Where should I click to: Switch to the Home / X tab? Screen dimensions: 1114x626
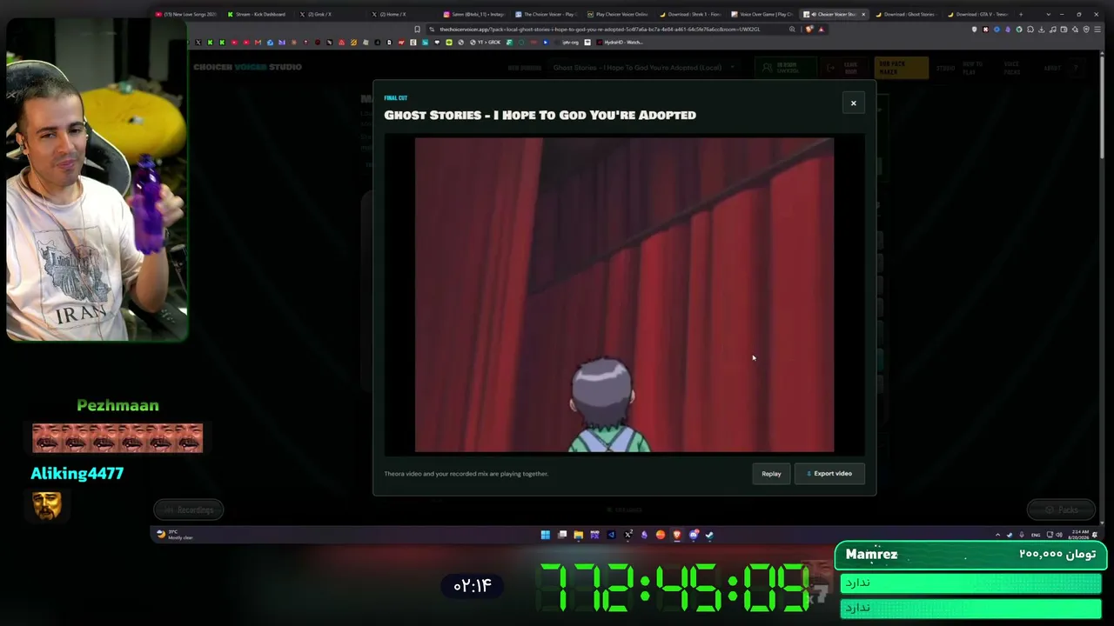393,14
